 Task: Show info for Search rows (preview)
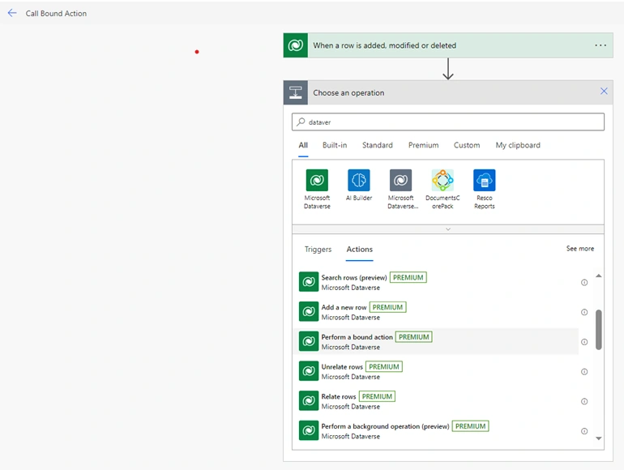(584, 283)
